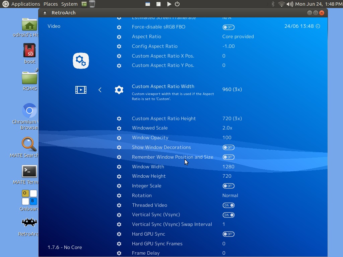Screen dimensions: 343x257
Task: Disable the Threaded Video toggle
Action: click(x=228, y=205)
